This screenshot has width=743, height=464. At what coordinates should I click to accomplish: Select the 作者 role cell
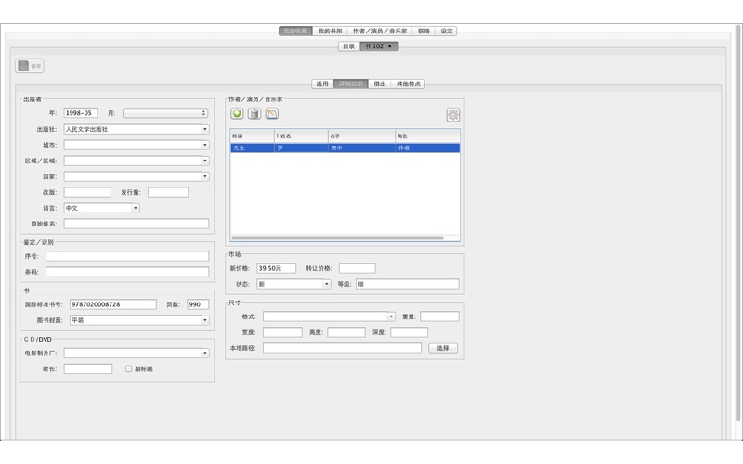[x=427, y=148]
